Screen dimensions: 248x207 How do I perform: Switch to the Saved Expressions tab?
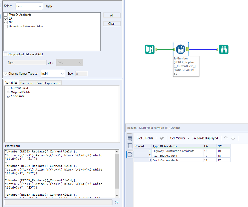coord(48,83)
